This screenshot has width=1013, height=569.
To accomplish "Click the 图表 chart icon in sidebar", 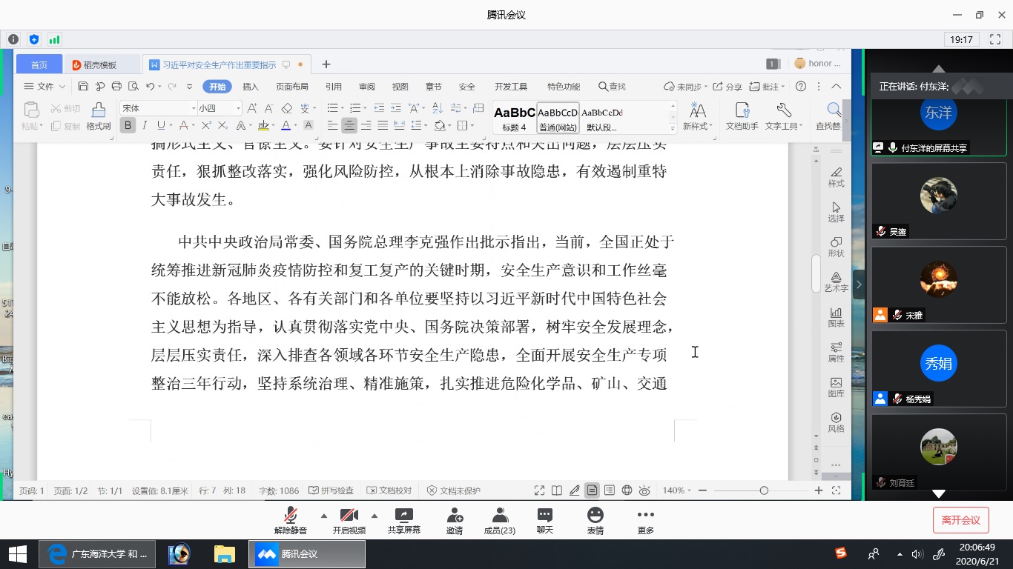I will click(836, 316).
